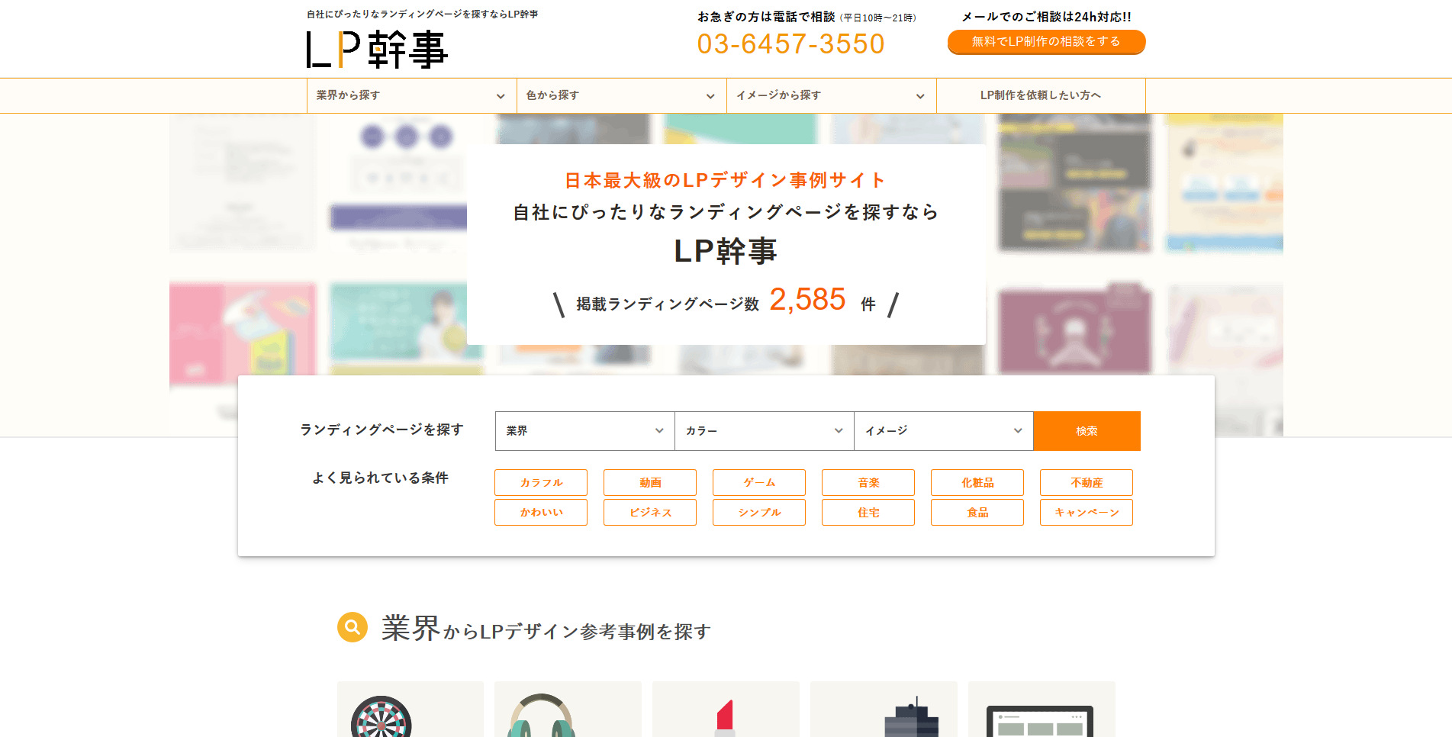Click the LP幹事 site logo
Image resolution: width=1452 pixels, height=737 pixels.
[377, 50]
